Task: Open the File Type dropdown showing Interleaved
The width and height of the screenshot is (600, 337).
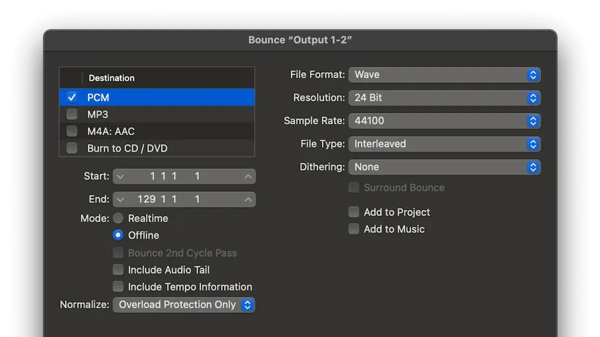Action: point(444,144)
